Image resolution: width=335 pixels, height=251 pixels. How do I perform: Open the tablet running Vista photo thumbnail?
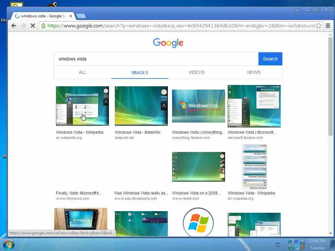(81, 219)
